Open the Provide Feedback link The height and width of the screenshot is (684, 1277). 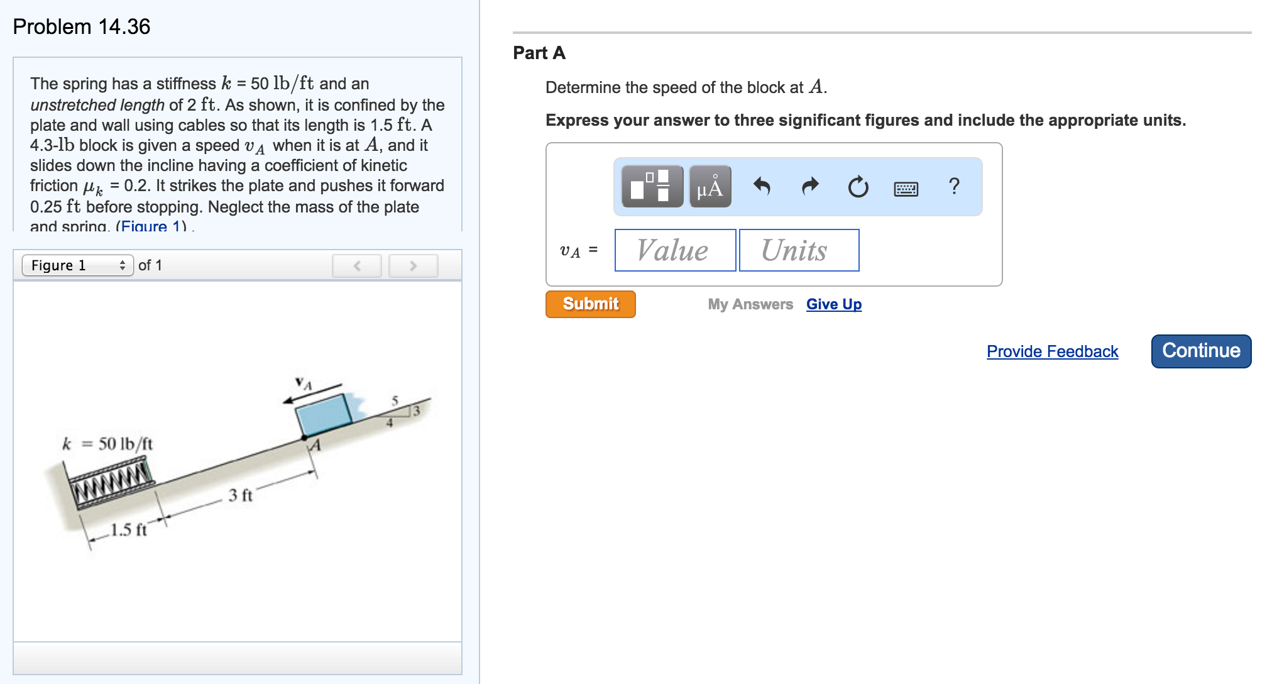point(1052,351)
